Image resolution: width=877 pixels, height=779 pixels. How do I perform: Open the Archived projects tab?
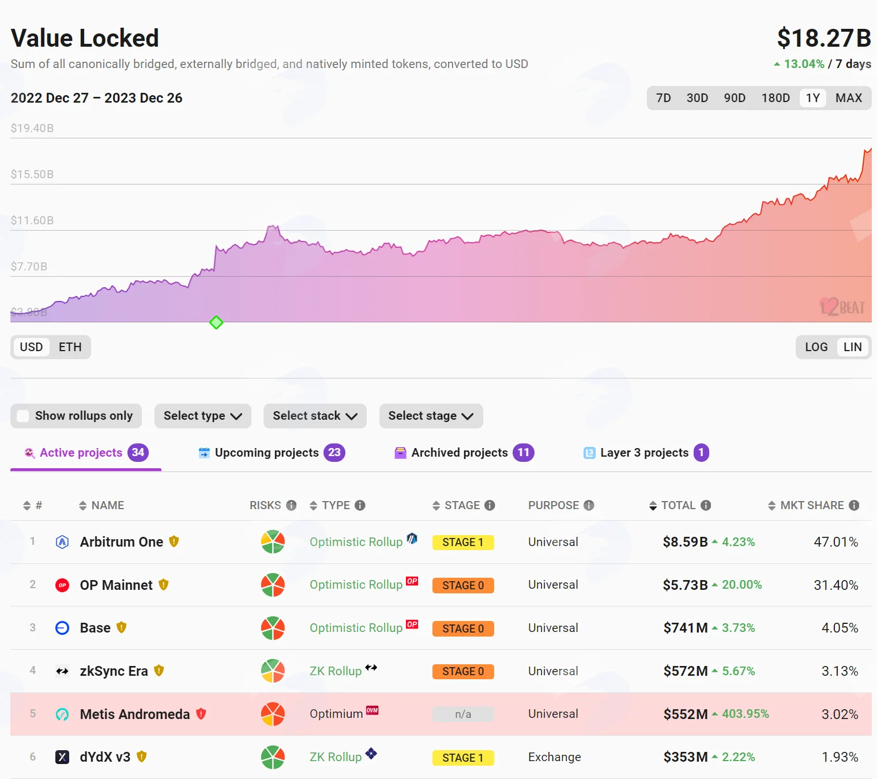464,453
